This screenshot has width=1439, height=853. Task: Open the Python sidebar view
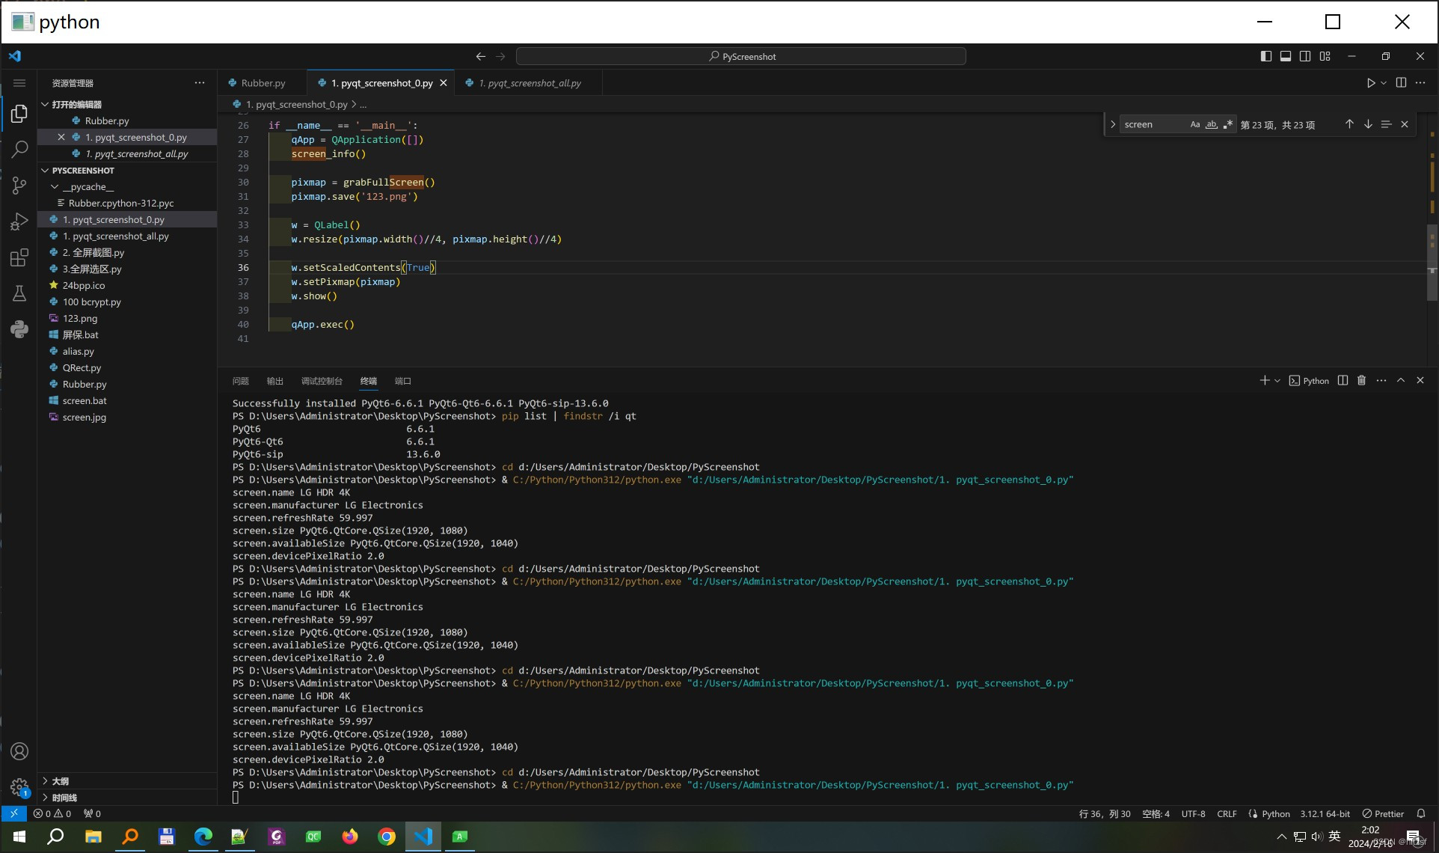pos(19,329)
